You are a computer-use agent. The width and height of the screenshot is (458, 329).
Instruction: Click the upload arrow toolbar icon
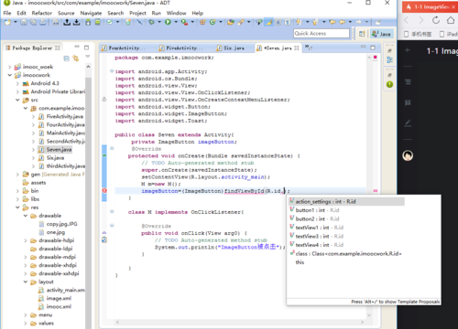[67, 22]
